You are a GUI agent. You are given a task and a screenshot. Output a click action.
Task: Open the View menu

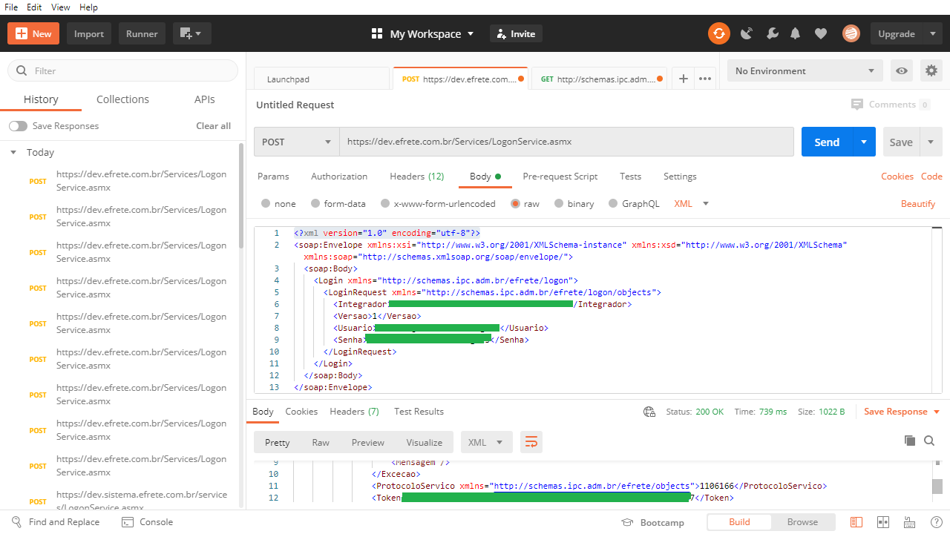click(60, 7)
